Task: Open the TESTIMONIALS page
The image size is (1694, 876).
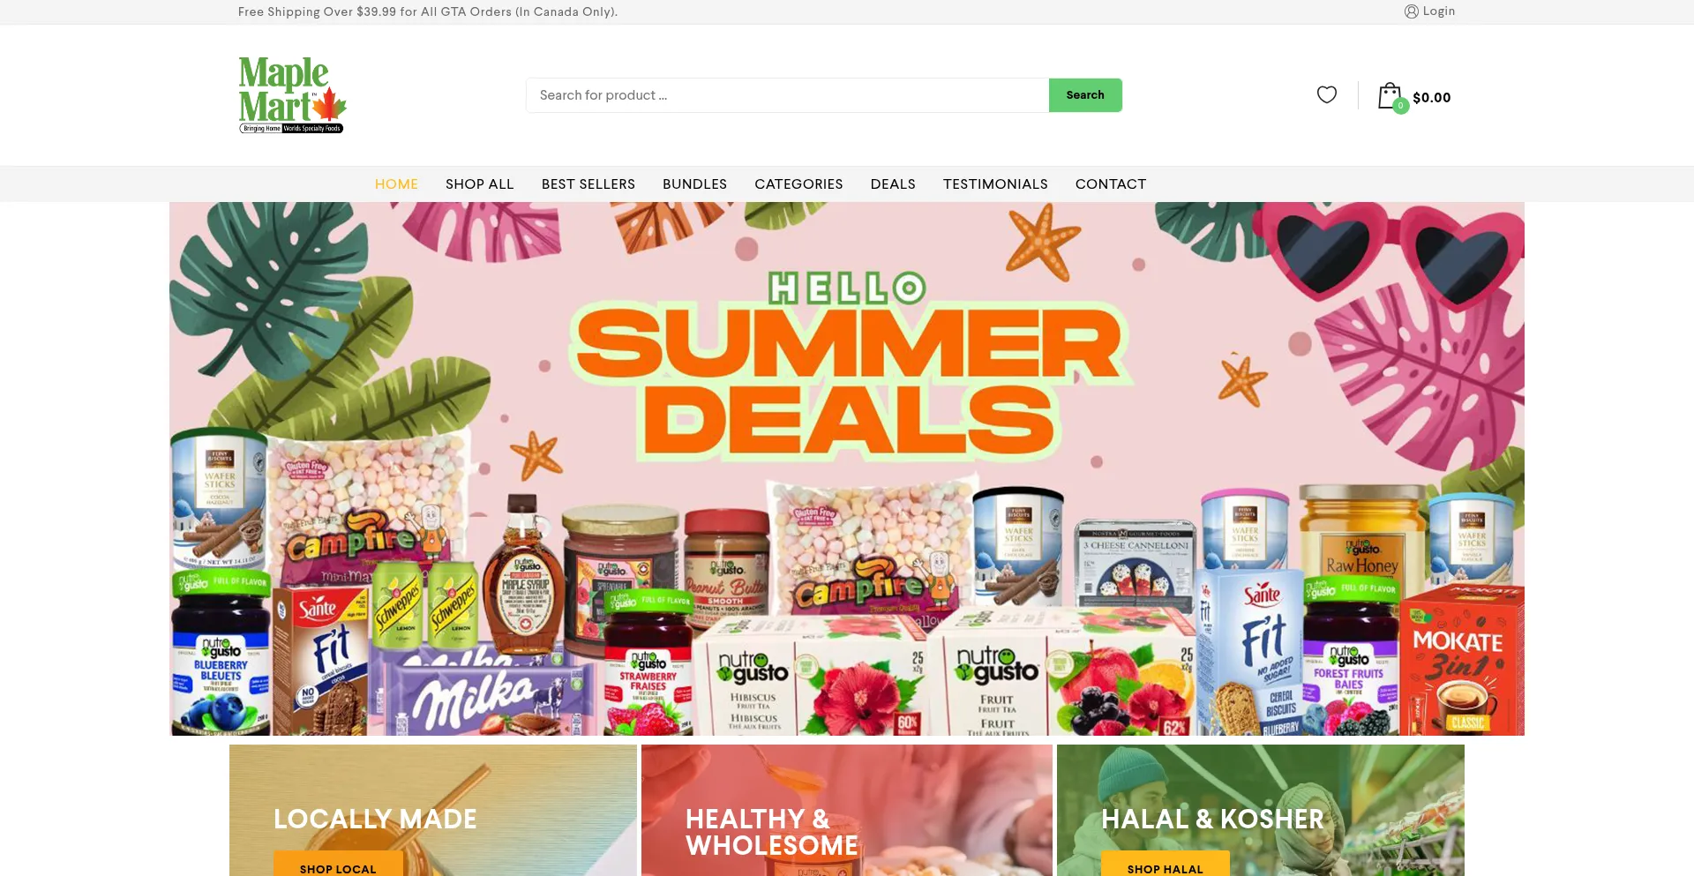Action: tap(995, 184)
